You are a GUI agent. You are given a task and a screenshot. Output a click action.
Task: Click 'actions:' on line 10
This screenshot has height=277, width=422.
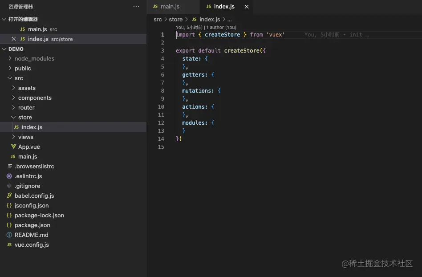(195, 106)
